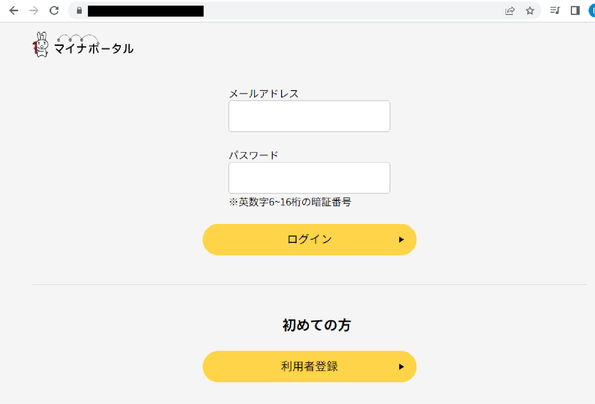Reload the page with the refresh icon
The image size is (595, 404).
[54, 11]
